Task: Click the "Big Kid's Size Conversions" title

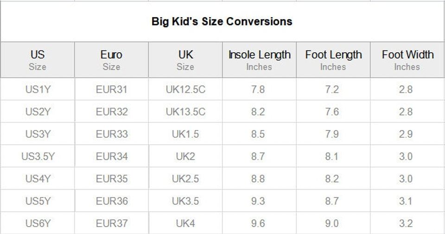Action: 222,21
